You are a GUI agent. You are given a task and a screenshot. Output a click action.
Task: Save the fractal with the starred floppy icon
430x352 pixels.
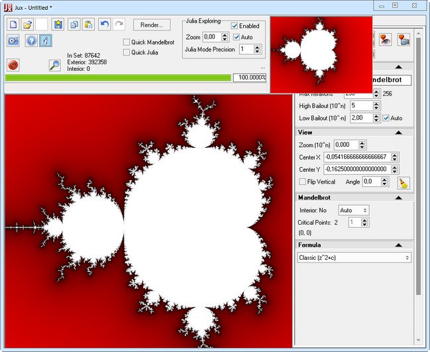(58, 25)
